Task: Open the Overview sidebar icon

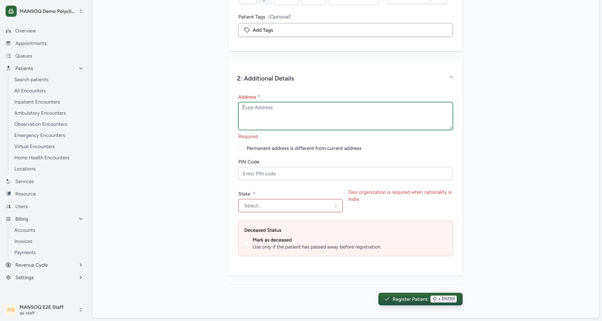Action: point(8,31)
